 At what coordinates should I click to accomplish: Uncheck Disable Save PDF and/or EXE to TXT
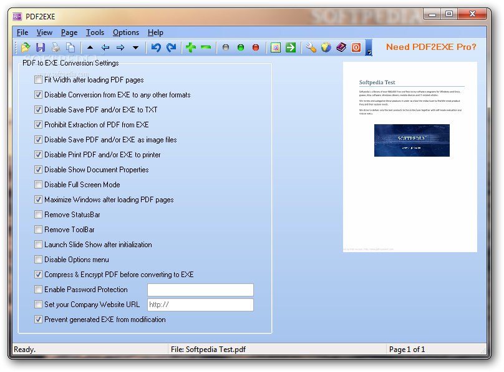click(x=38, y=110)
